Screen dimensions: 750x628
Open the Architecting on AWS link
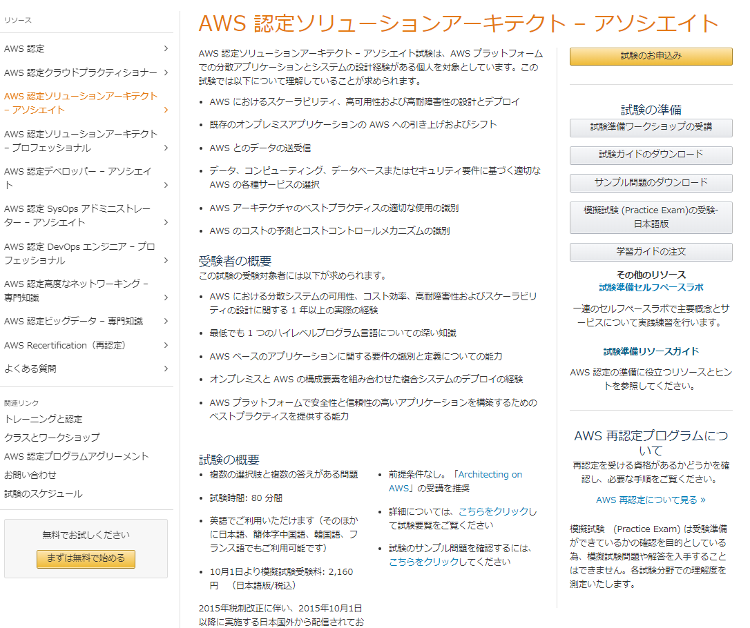point(455,481)
